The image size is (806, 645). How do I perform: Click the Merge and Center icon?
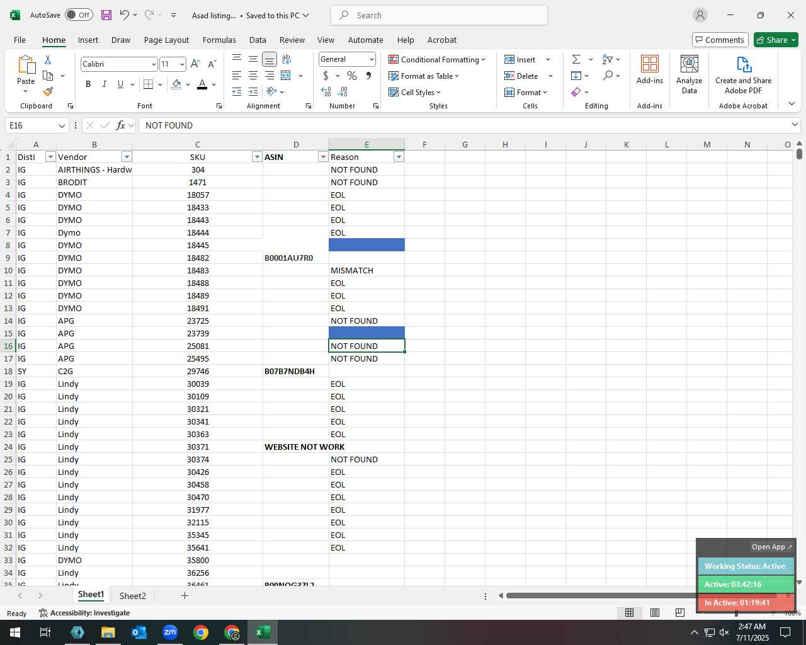point(286,76)
